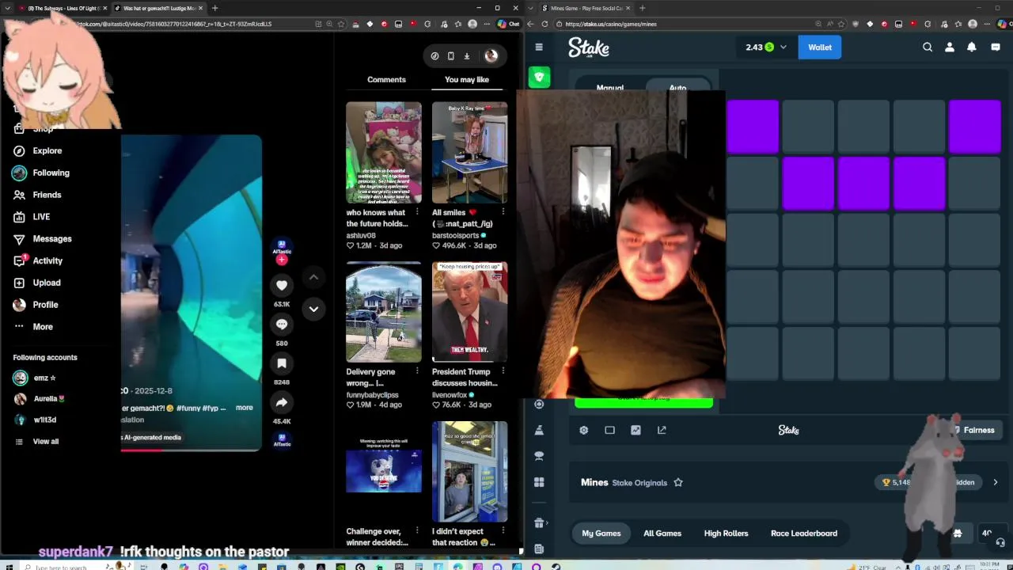Switch to the Comments tab

(x=386, y=79)
